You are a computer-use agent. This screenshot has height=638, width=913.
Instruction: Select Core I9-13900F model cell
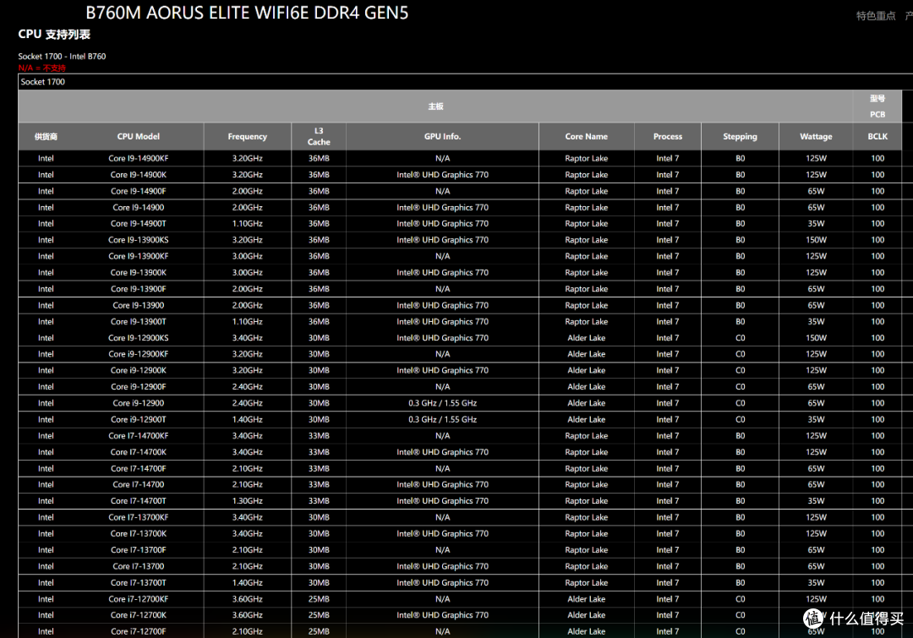click(x=138, y=289)
